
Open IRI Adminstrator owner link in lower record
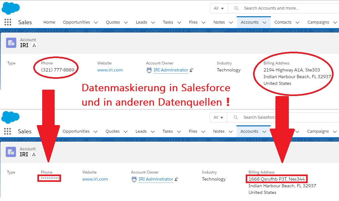(x=156, y=179)
